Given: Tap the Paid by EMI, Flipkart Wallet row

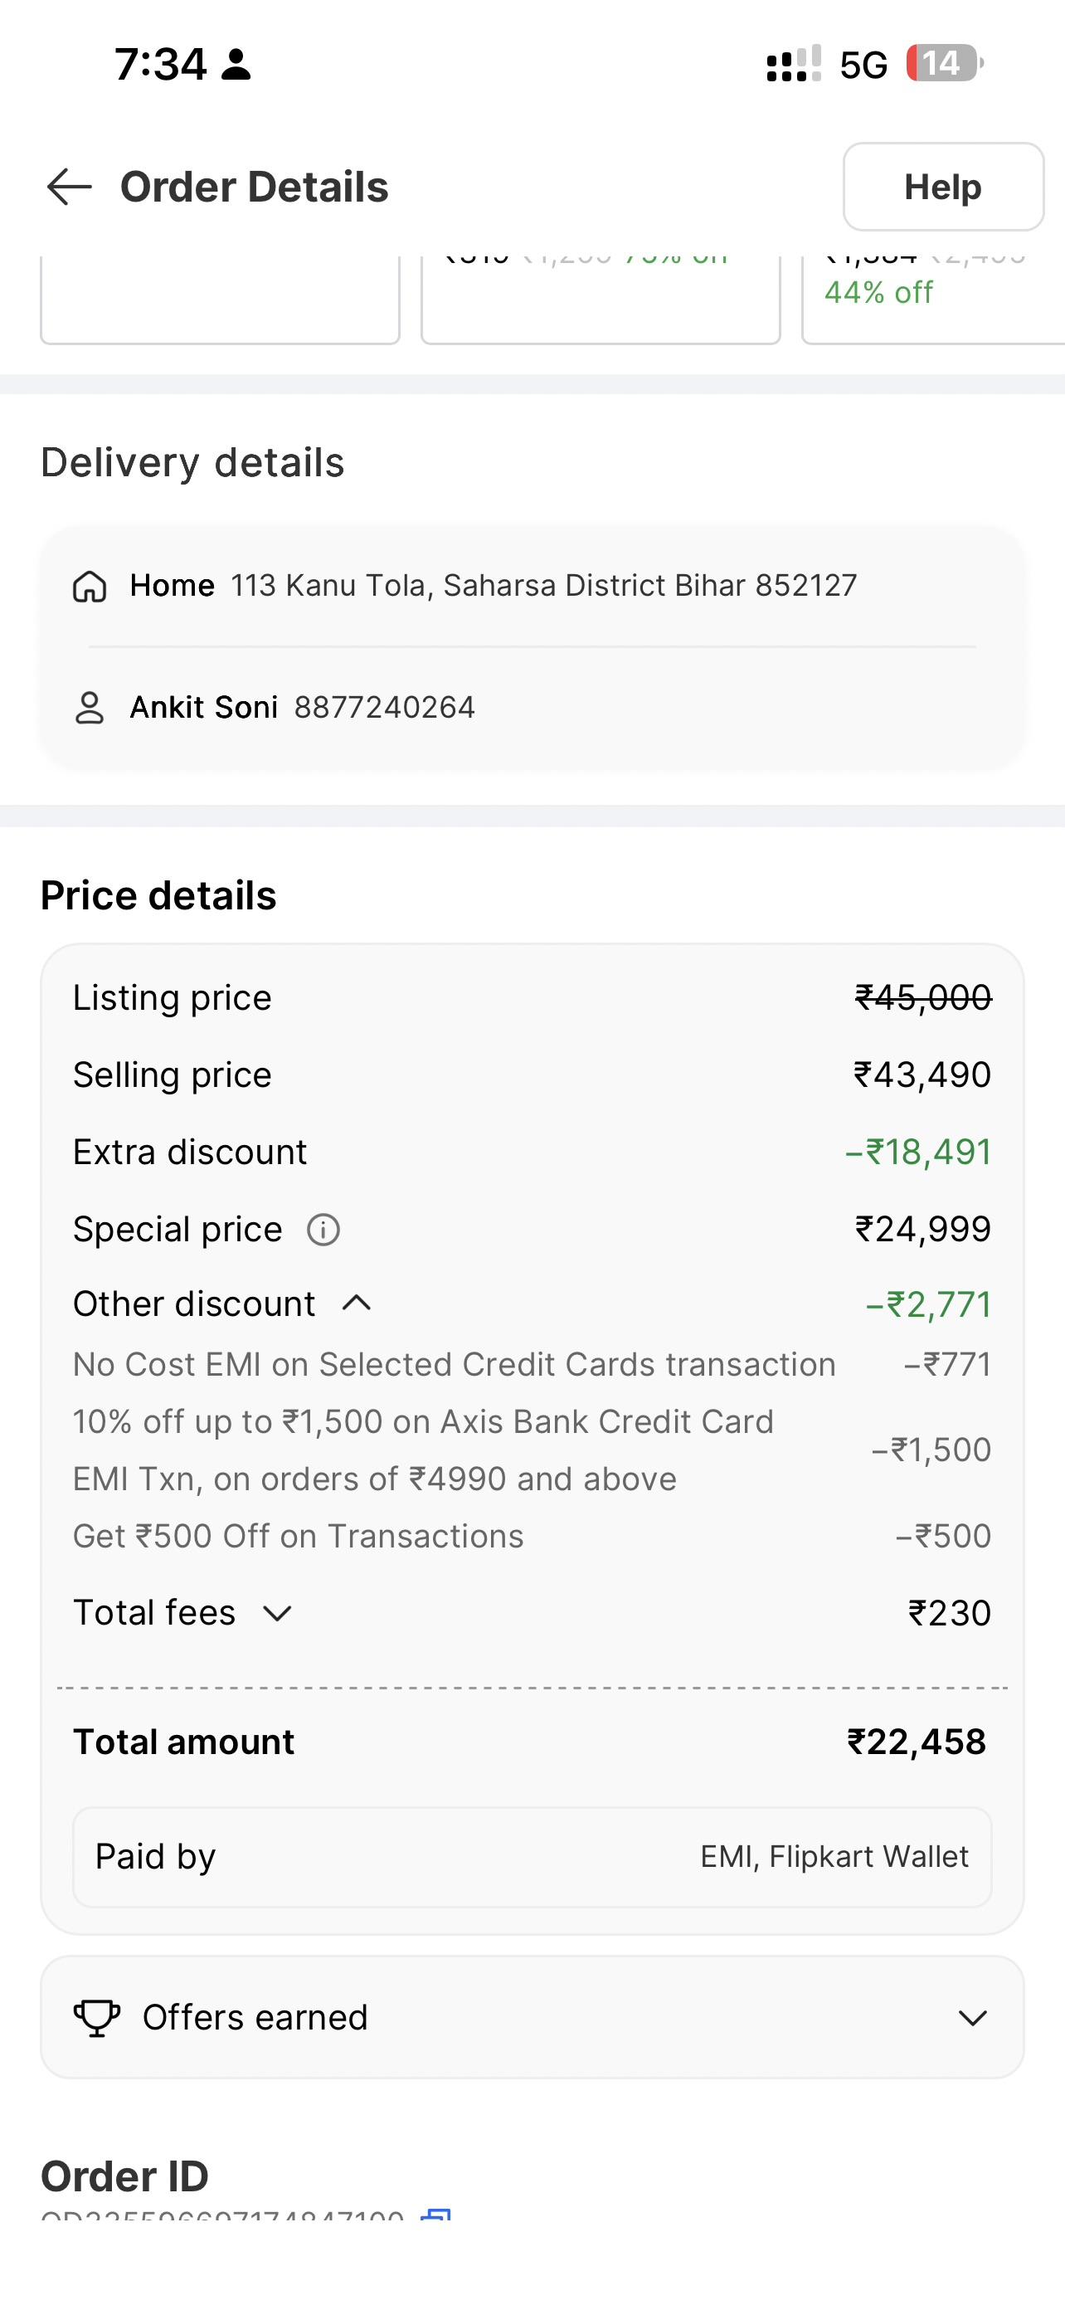Looking at the screenshot, I should click(532, 1857).
